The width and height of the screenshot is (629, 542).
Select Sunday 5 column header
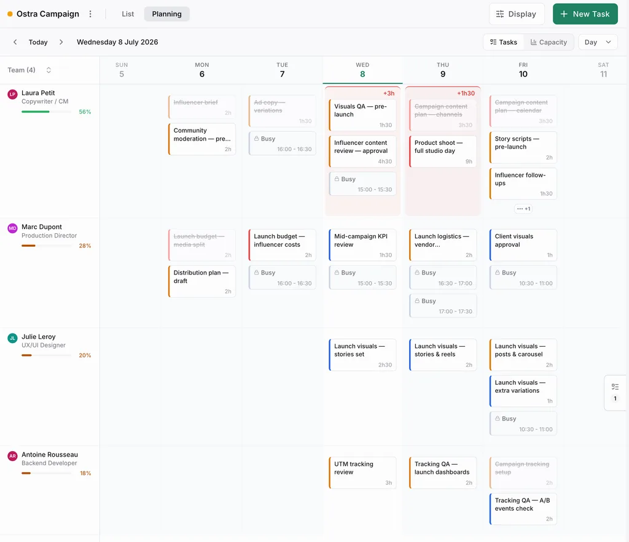pos(122,70)
